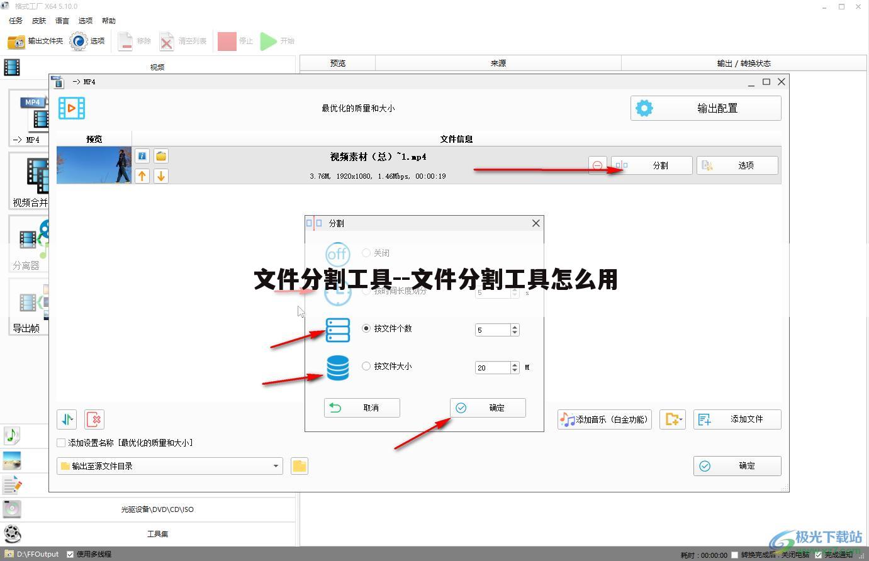
Task: Click the 预览 column header in main window
Action: (338, 63)
